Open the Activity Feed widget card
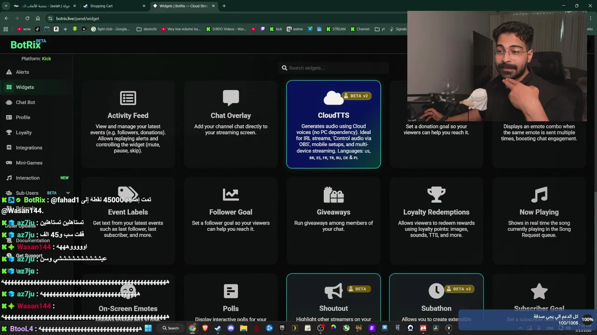597x335 pixels. point(128,124)
